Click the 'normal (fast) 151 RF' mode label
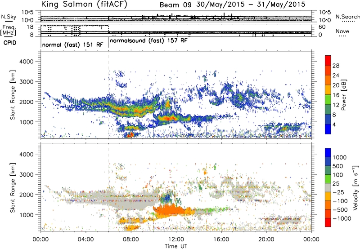Viewport: 360px width, 249px height. [72, 44]
